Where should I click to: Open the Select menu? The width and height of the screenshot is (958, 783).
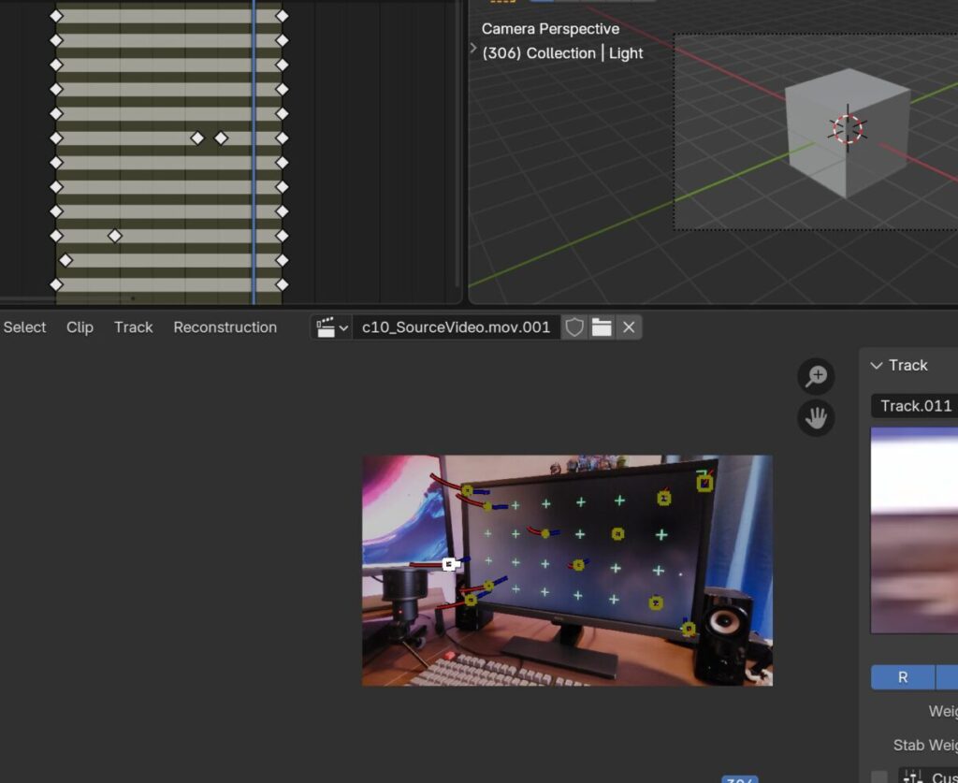(x=25, y=327)
